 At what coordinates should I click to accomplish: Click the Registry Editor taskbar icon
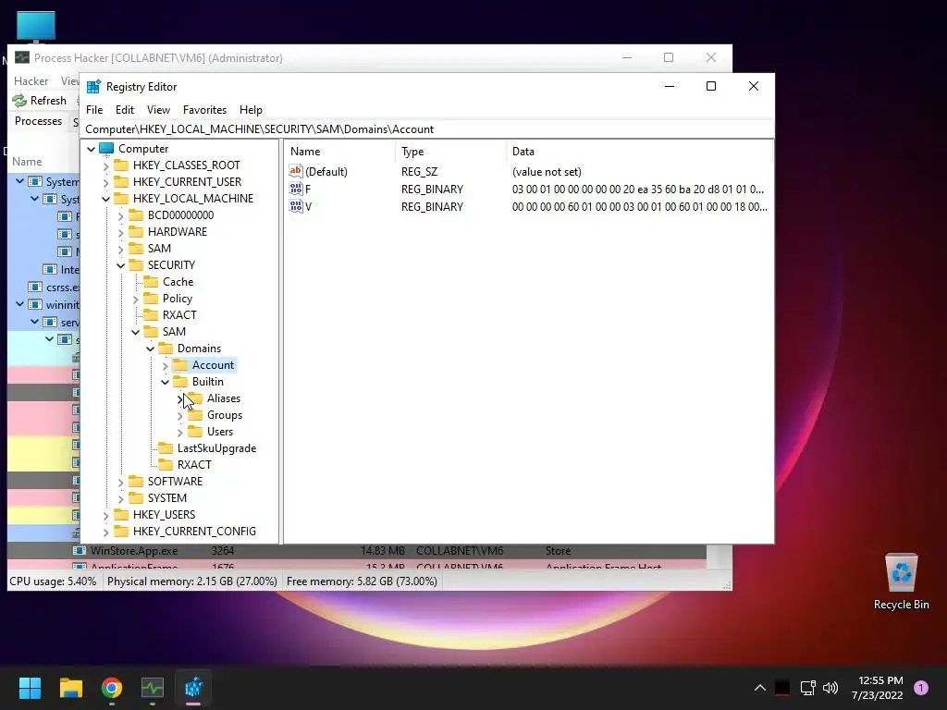193,688
